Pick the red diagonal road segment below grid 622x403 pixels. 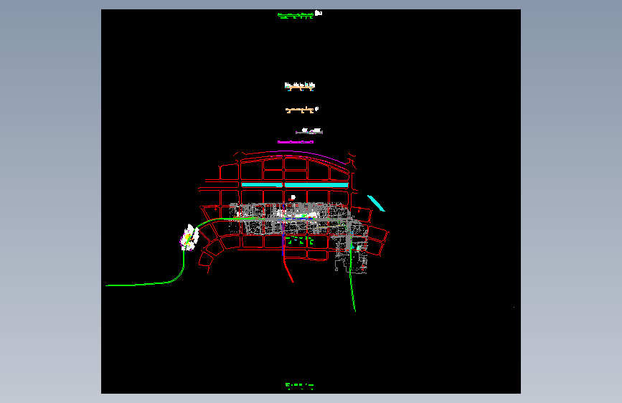[288, 270]
